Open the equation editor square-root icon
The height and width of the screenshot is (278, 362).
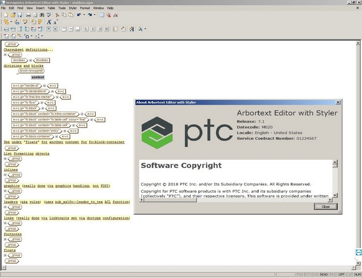[115, 15]
